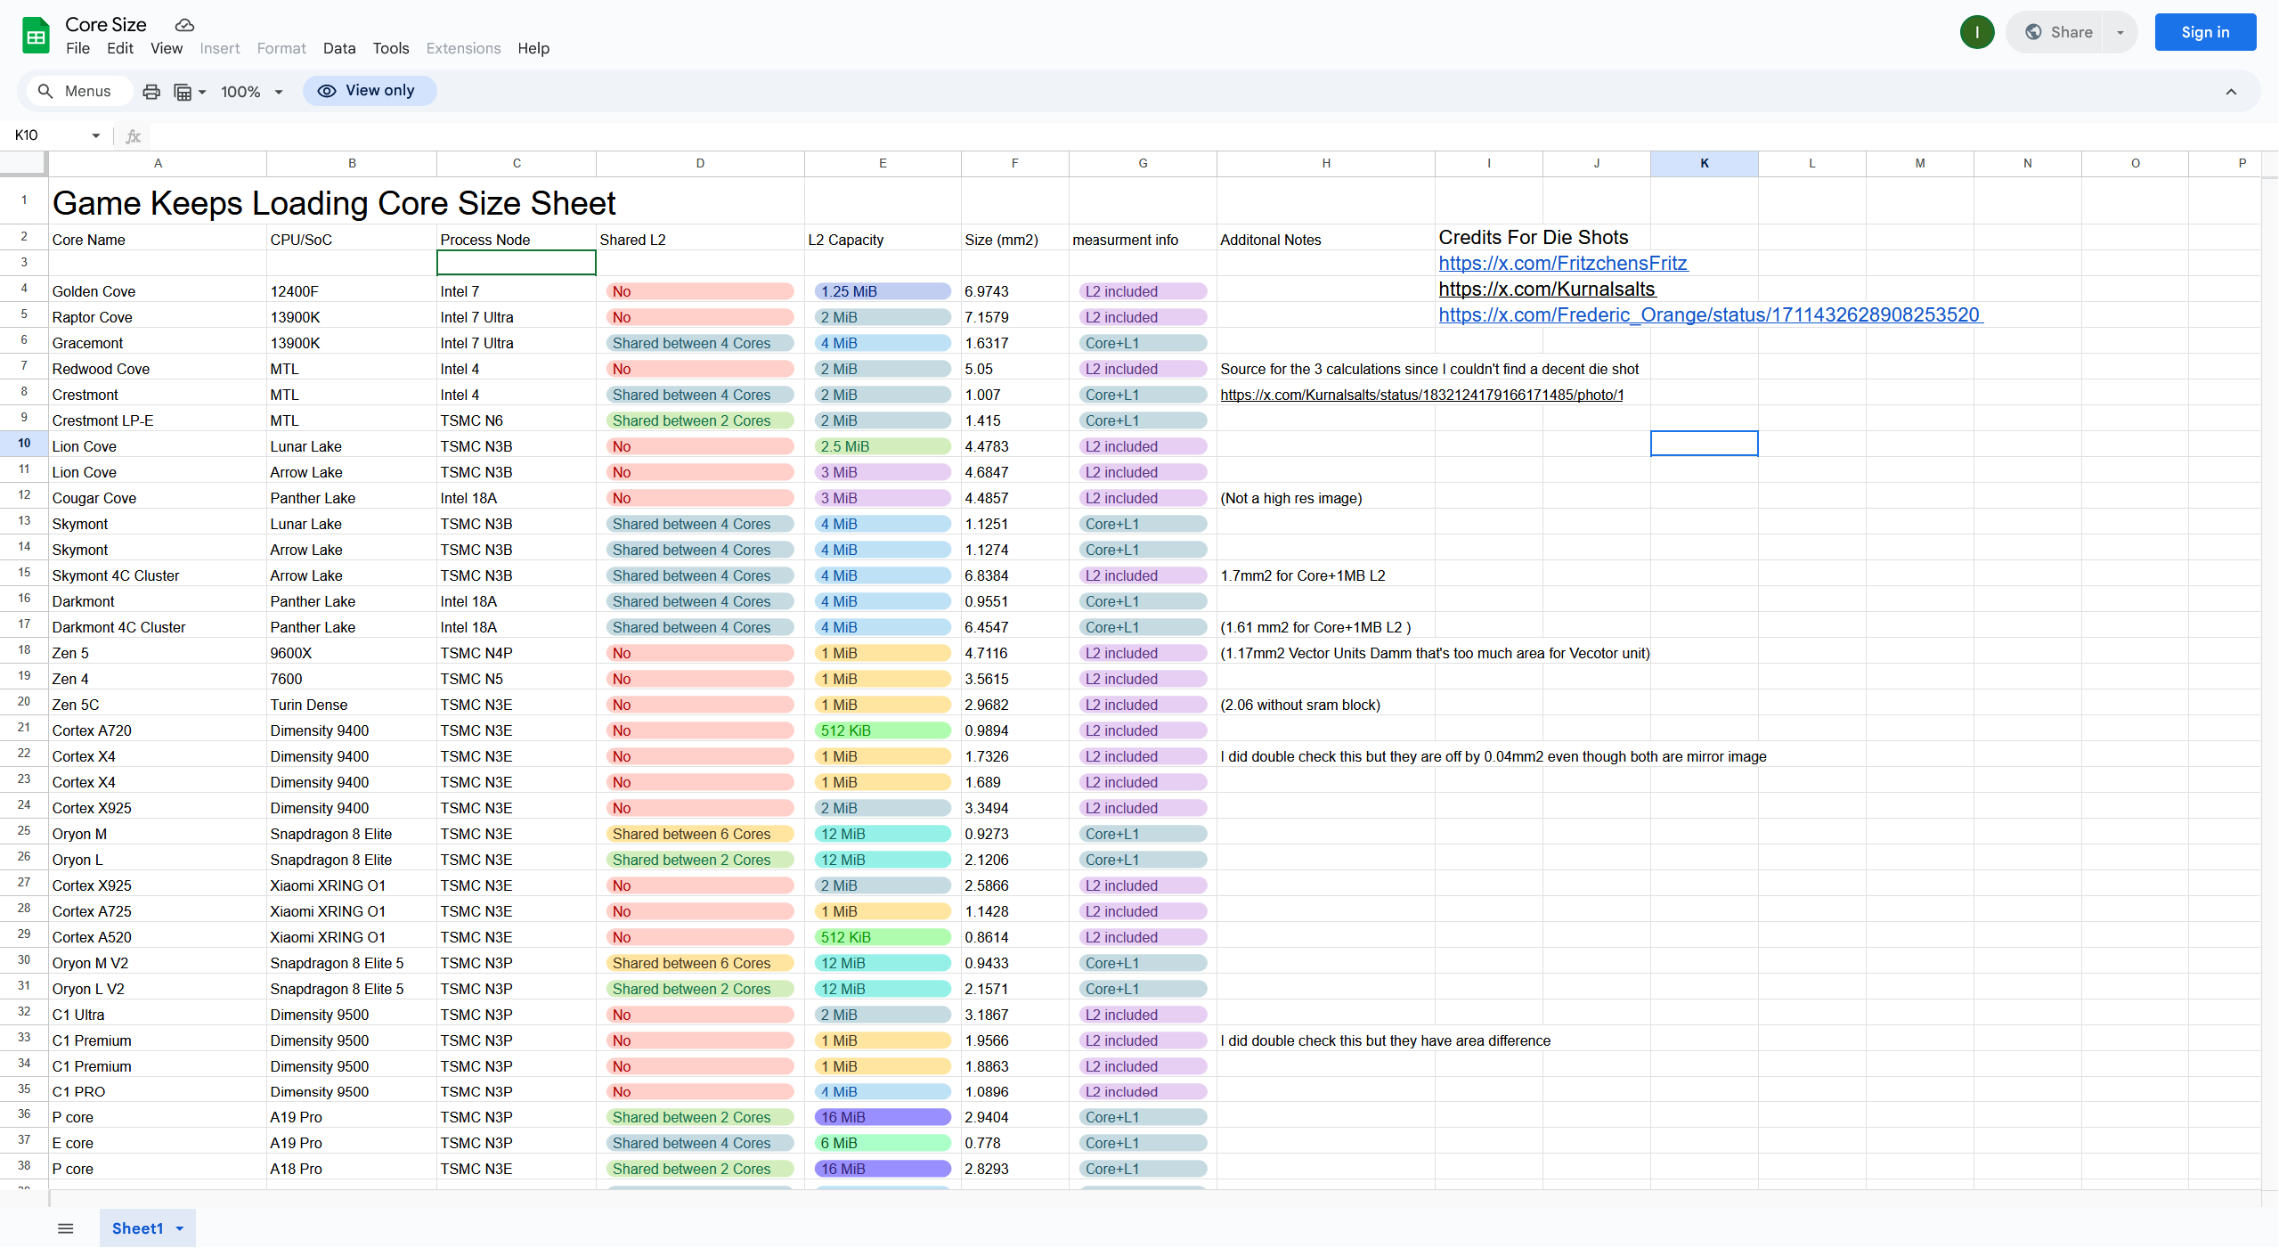Click the Google Sheets home icon

(x=36, y=36)
